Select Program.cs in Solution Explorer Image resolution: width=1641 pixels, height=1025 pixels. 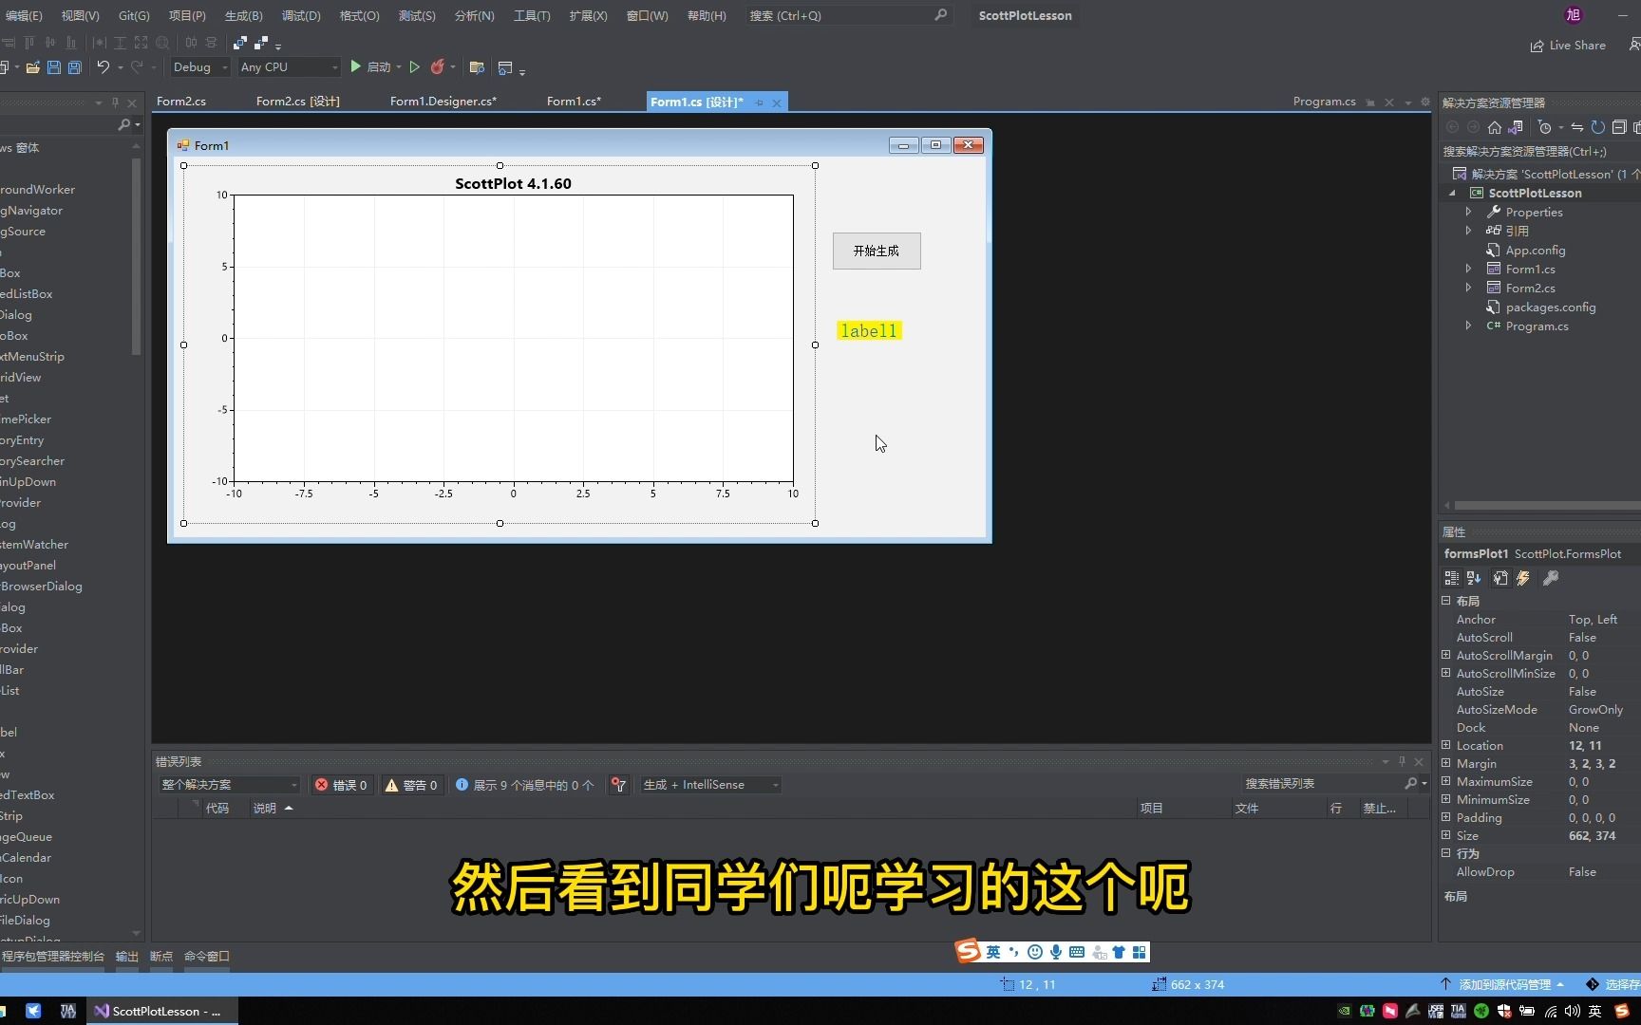click(1537, 326)
